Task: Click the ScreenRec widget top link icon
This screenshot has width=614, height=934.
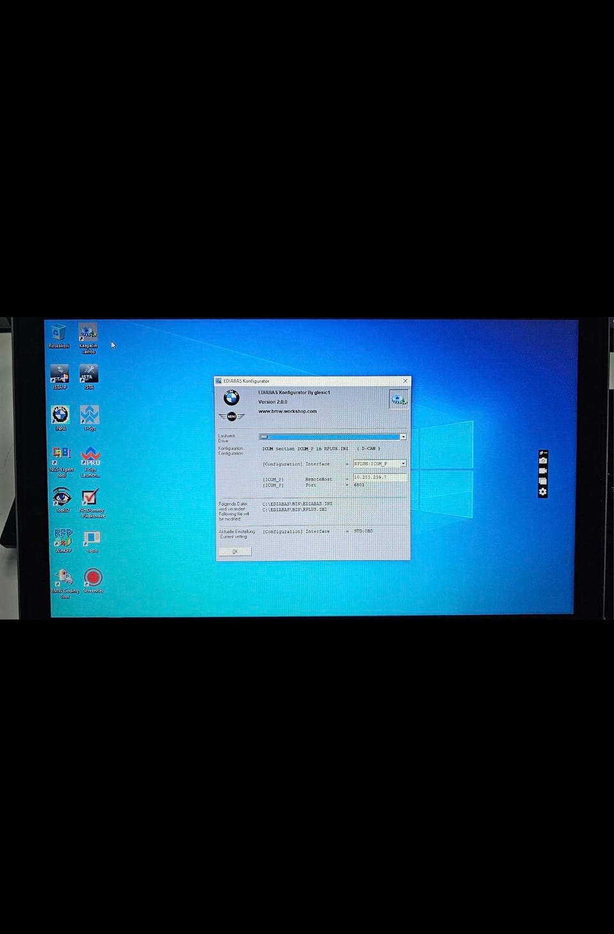Action: tap(542, 453)
